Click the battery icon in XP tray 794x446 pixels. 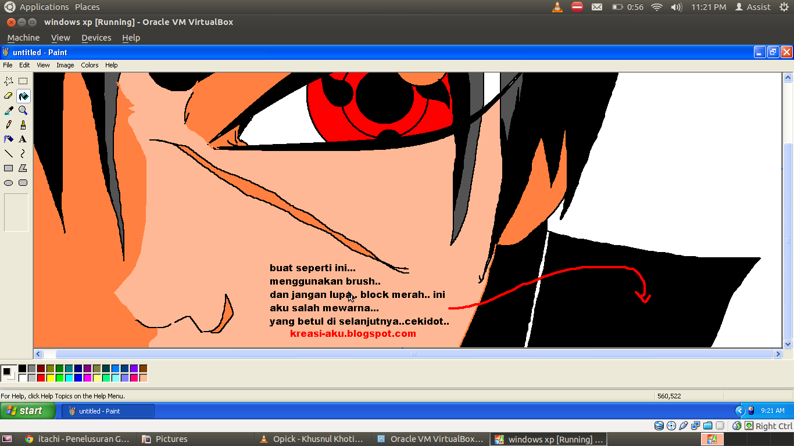click(x=750, y=411)
